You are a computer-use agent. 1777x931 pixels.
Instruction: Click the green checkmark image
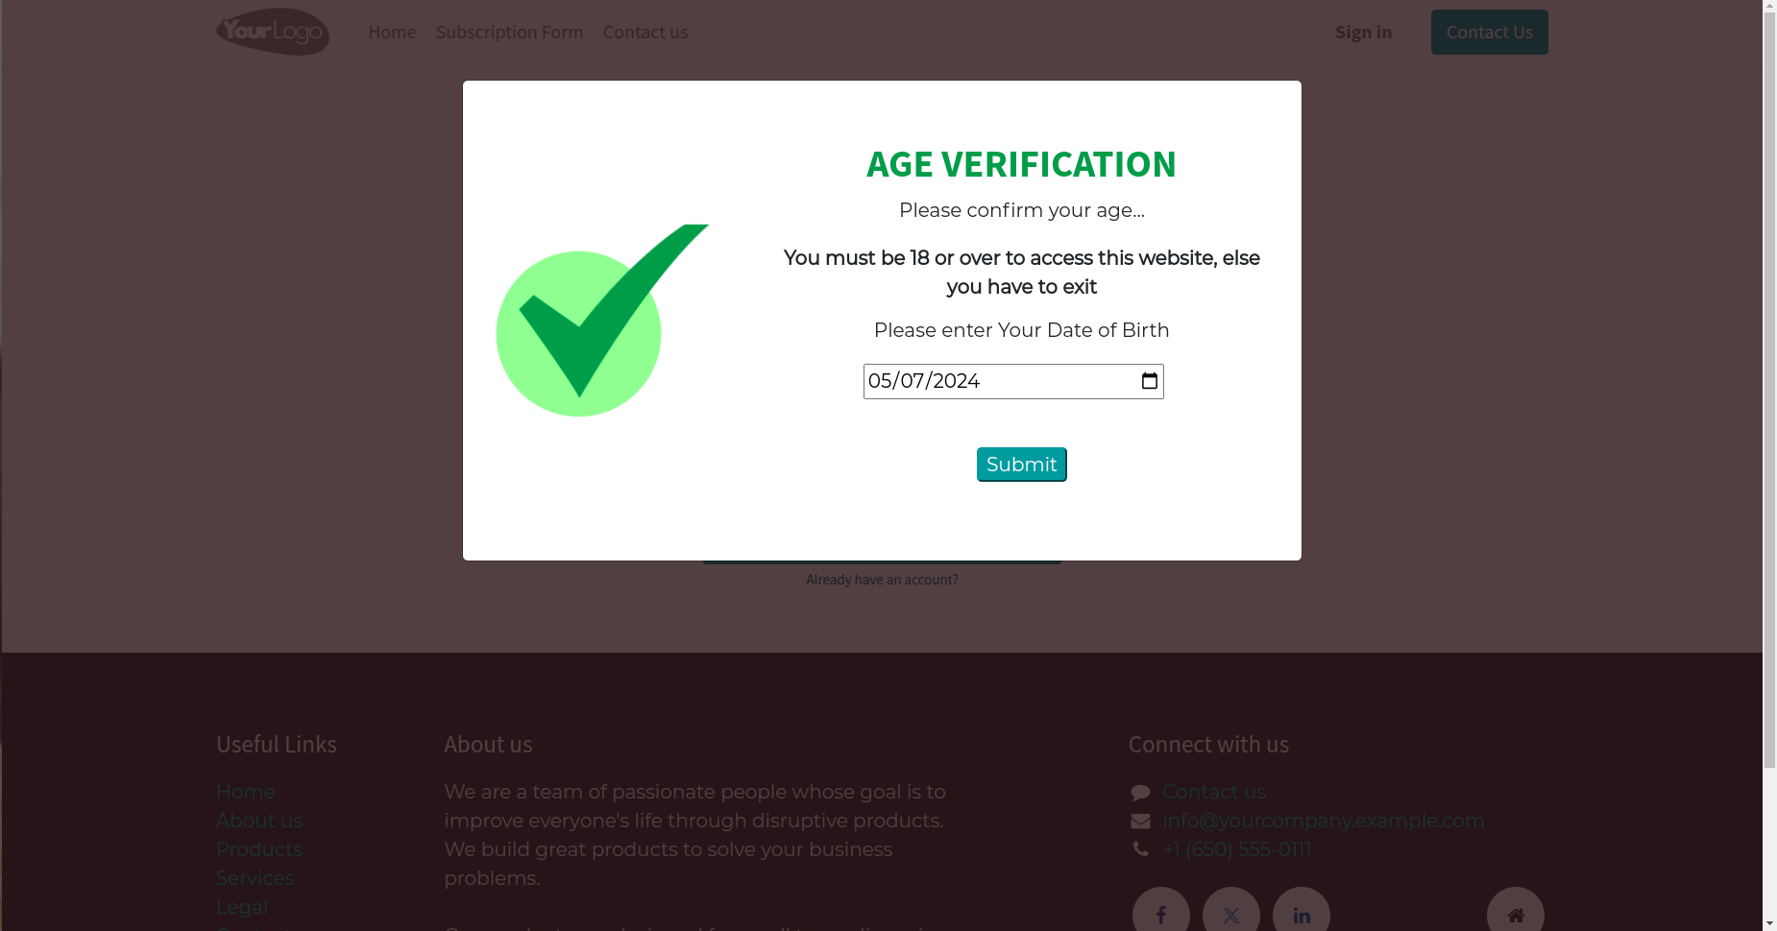602,320
